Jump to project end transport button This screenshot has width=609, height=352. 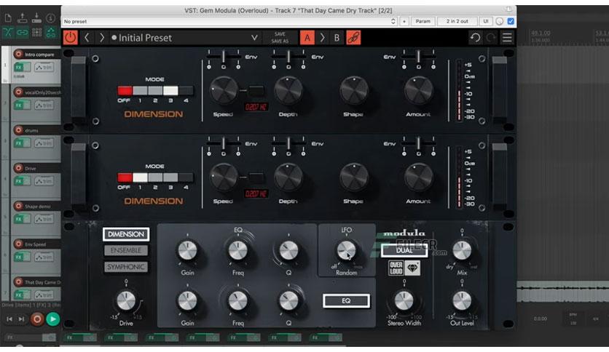click(x=22, y=319)
